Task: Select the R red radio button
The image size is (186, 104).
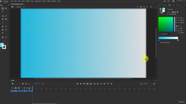Action: pos(177,26)
